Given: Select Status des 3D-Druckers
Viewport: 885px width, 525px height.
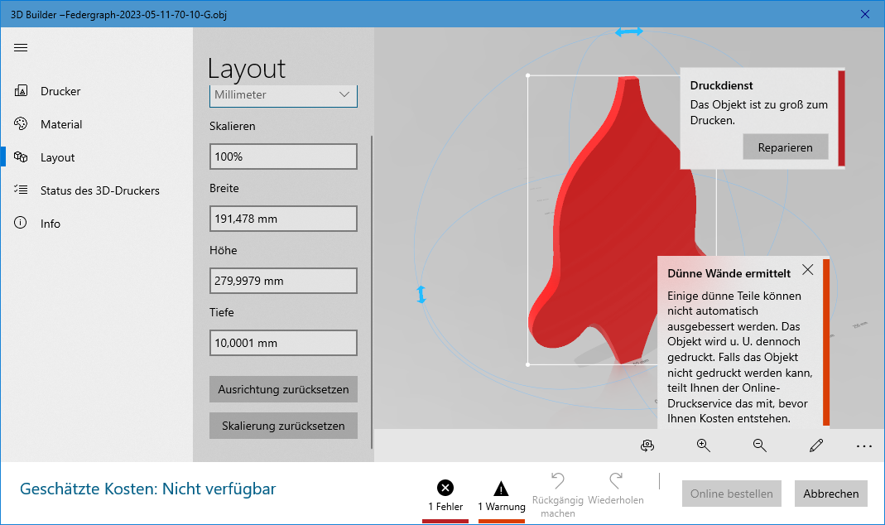Looking at the screenshot, I should coord(99,190).
